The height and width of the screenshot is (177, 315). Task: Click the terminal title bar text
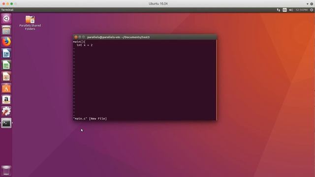coord(118,37)
